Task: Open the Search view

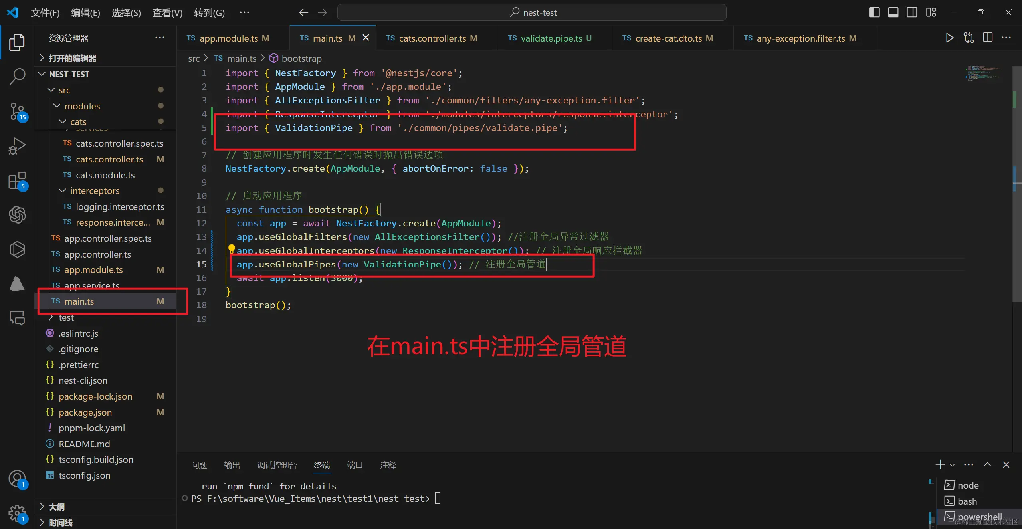Action: tap(17, 76)
